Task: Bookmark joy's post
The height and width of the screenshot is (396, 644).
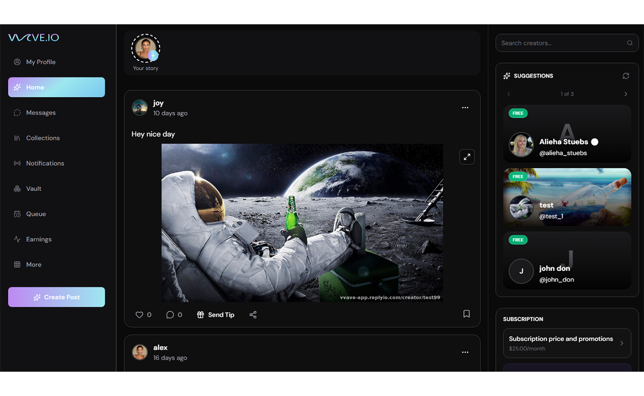Action: click(x=466, y=314)
